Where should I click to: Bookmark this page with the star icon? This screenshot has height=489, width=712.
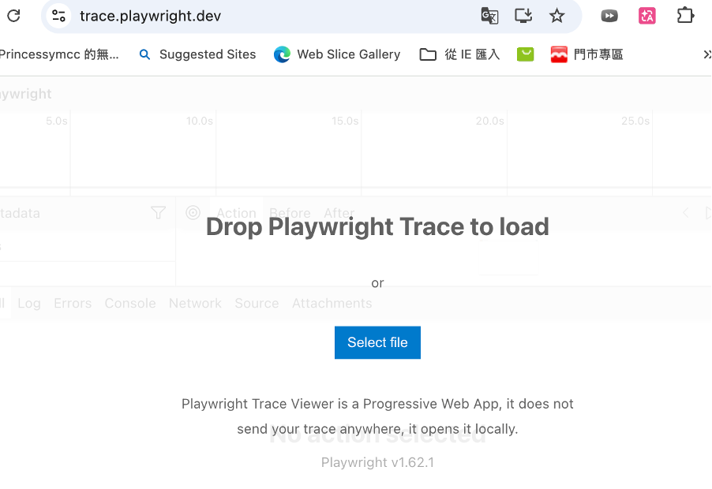[556, 16]
